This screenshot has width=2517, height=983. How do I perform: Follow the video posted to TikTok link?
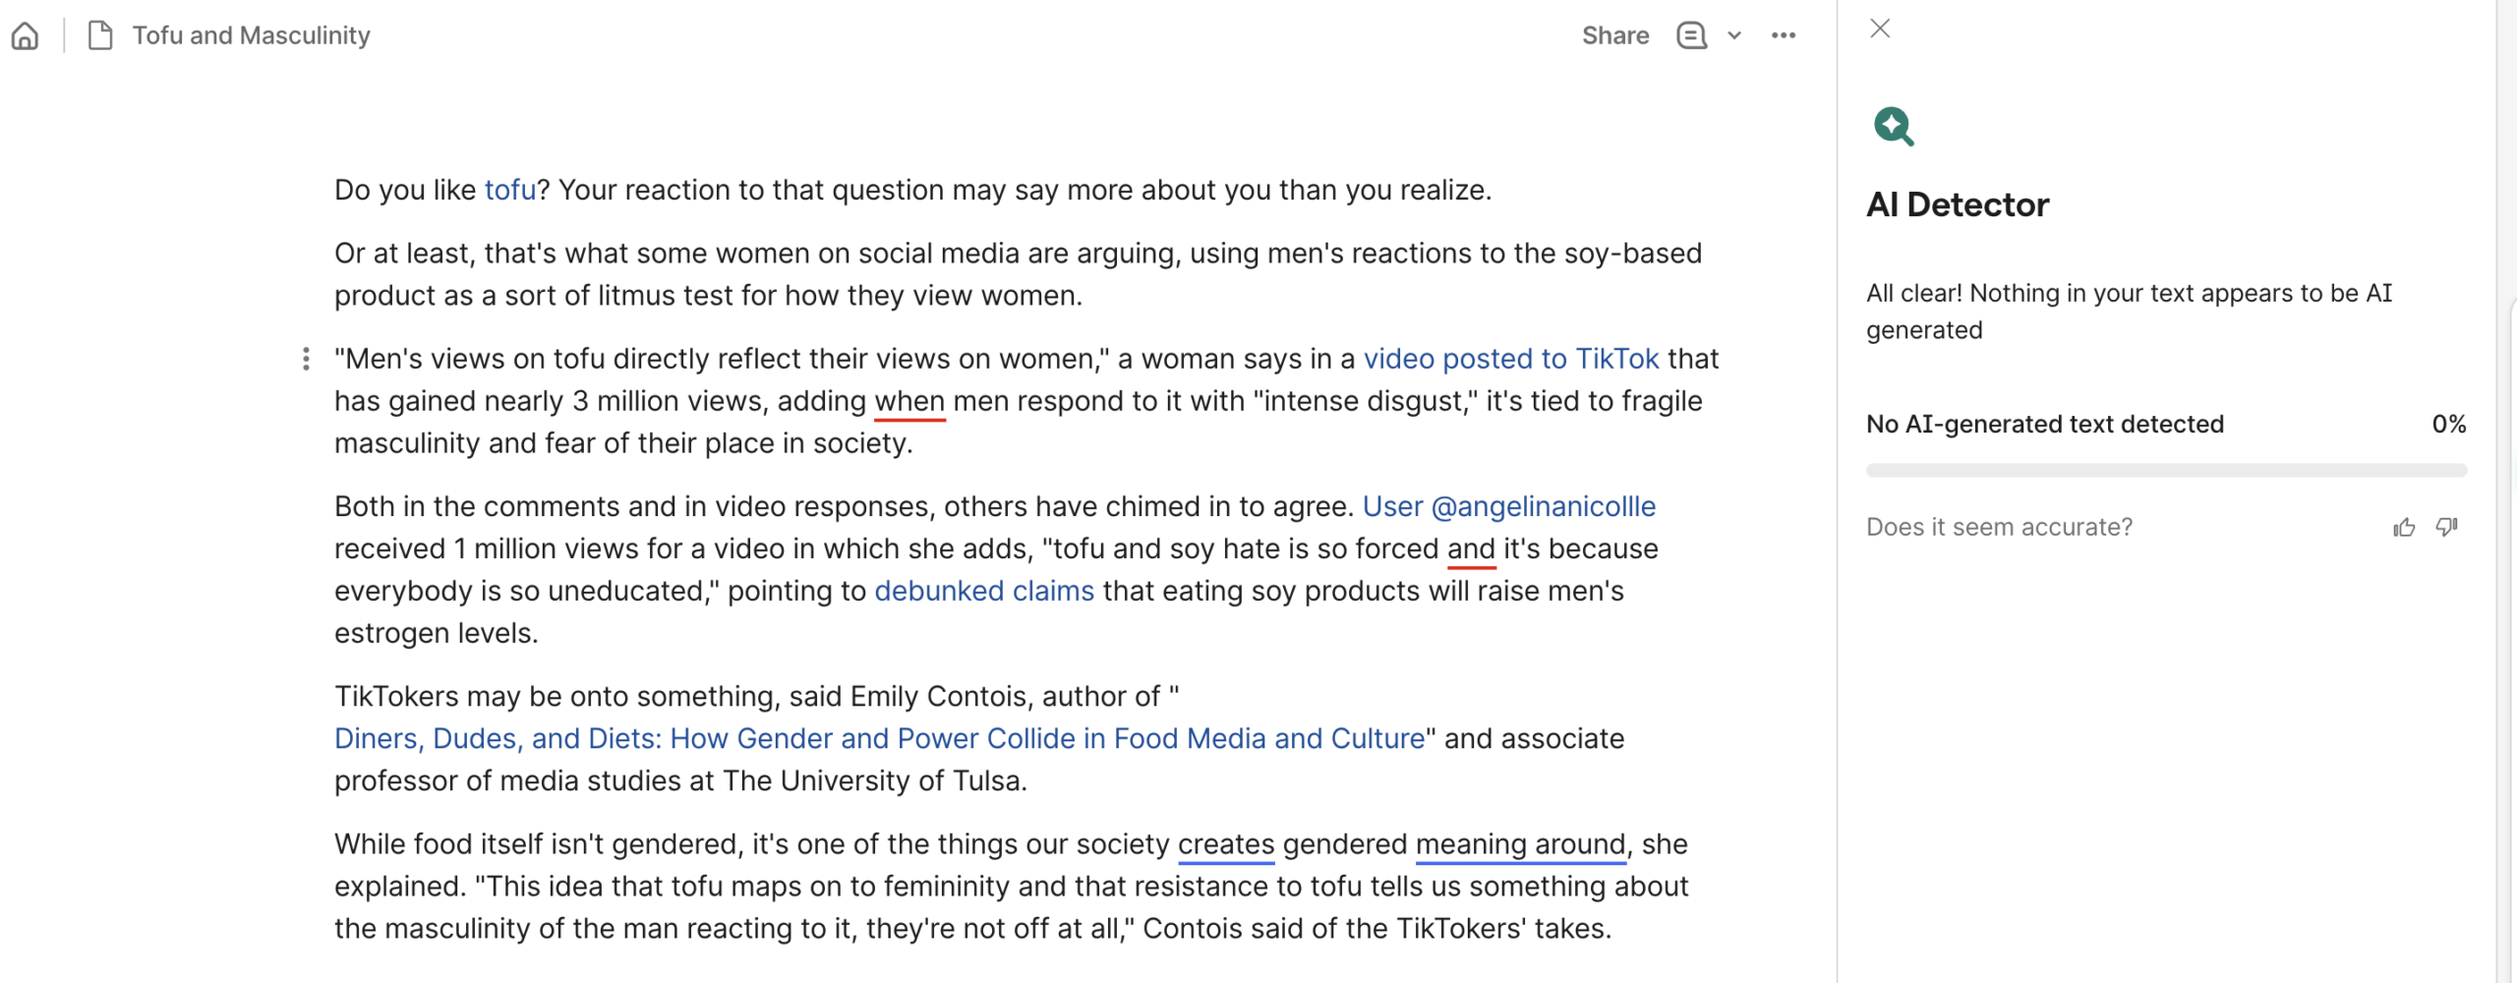click(x=1511, y=359)
